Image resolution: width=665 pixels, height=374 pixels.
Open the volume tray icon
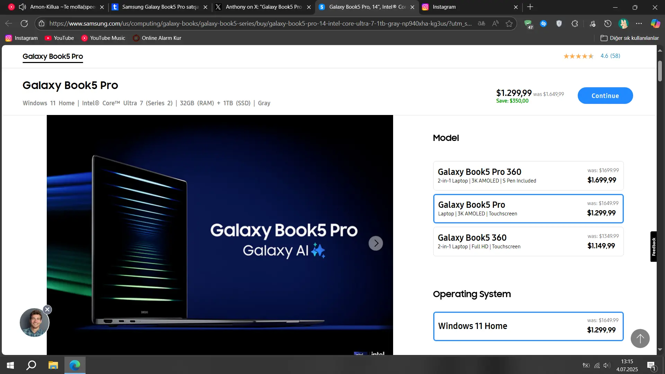607,365
